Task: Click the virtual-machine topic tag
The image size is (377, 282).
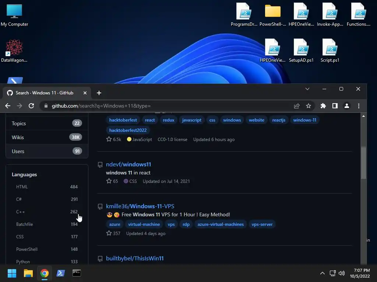Action: pos(144,224)
